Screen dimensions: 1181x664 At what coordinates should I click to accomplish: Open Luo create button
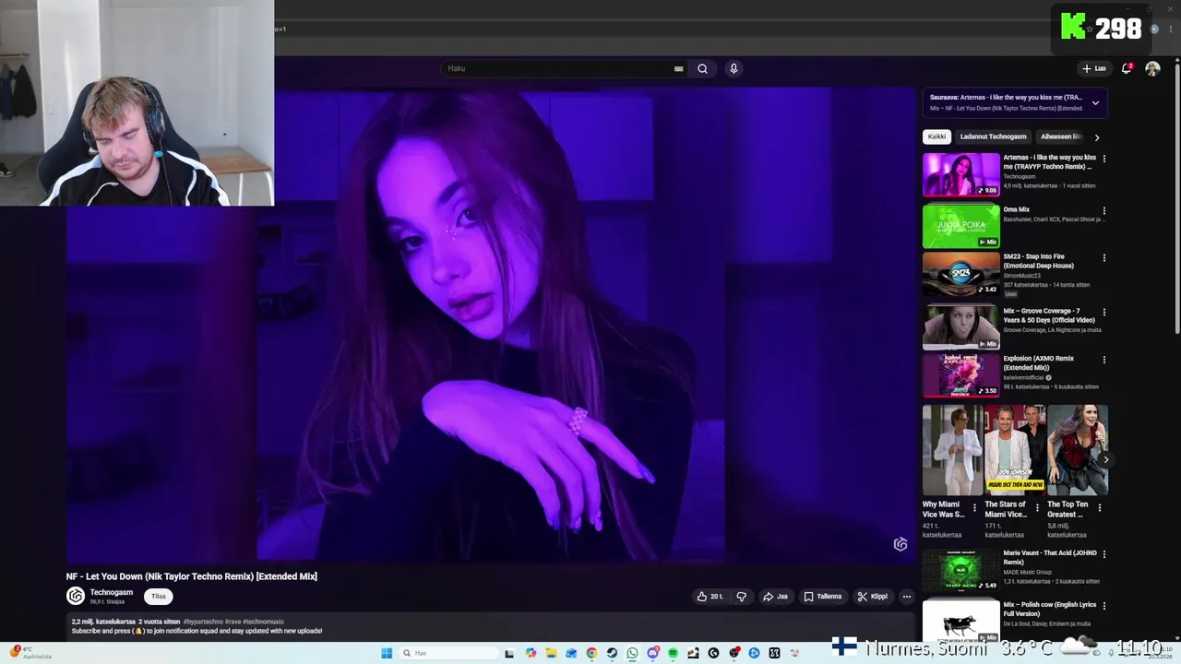(1093, 68)
